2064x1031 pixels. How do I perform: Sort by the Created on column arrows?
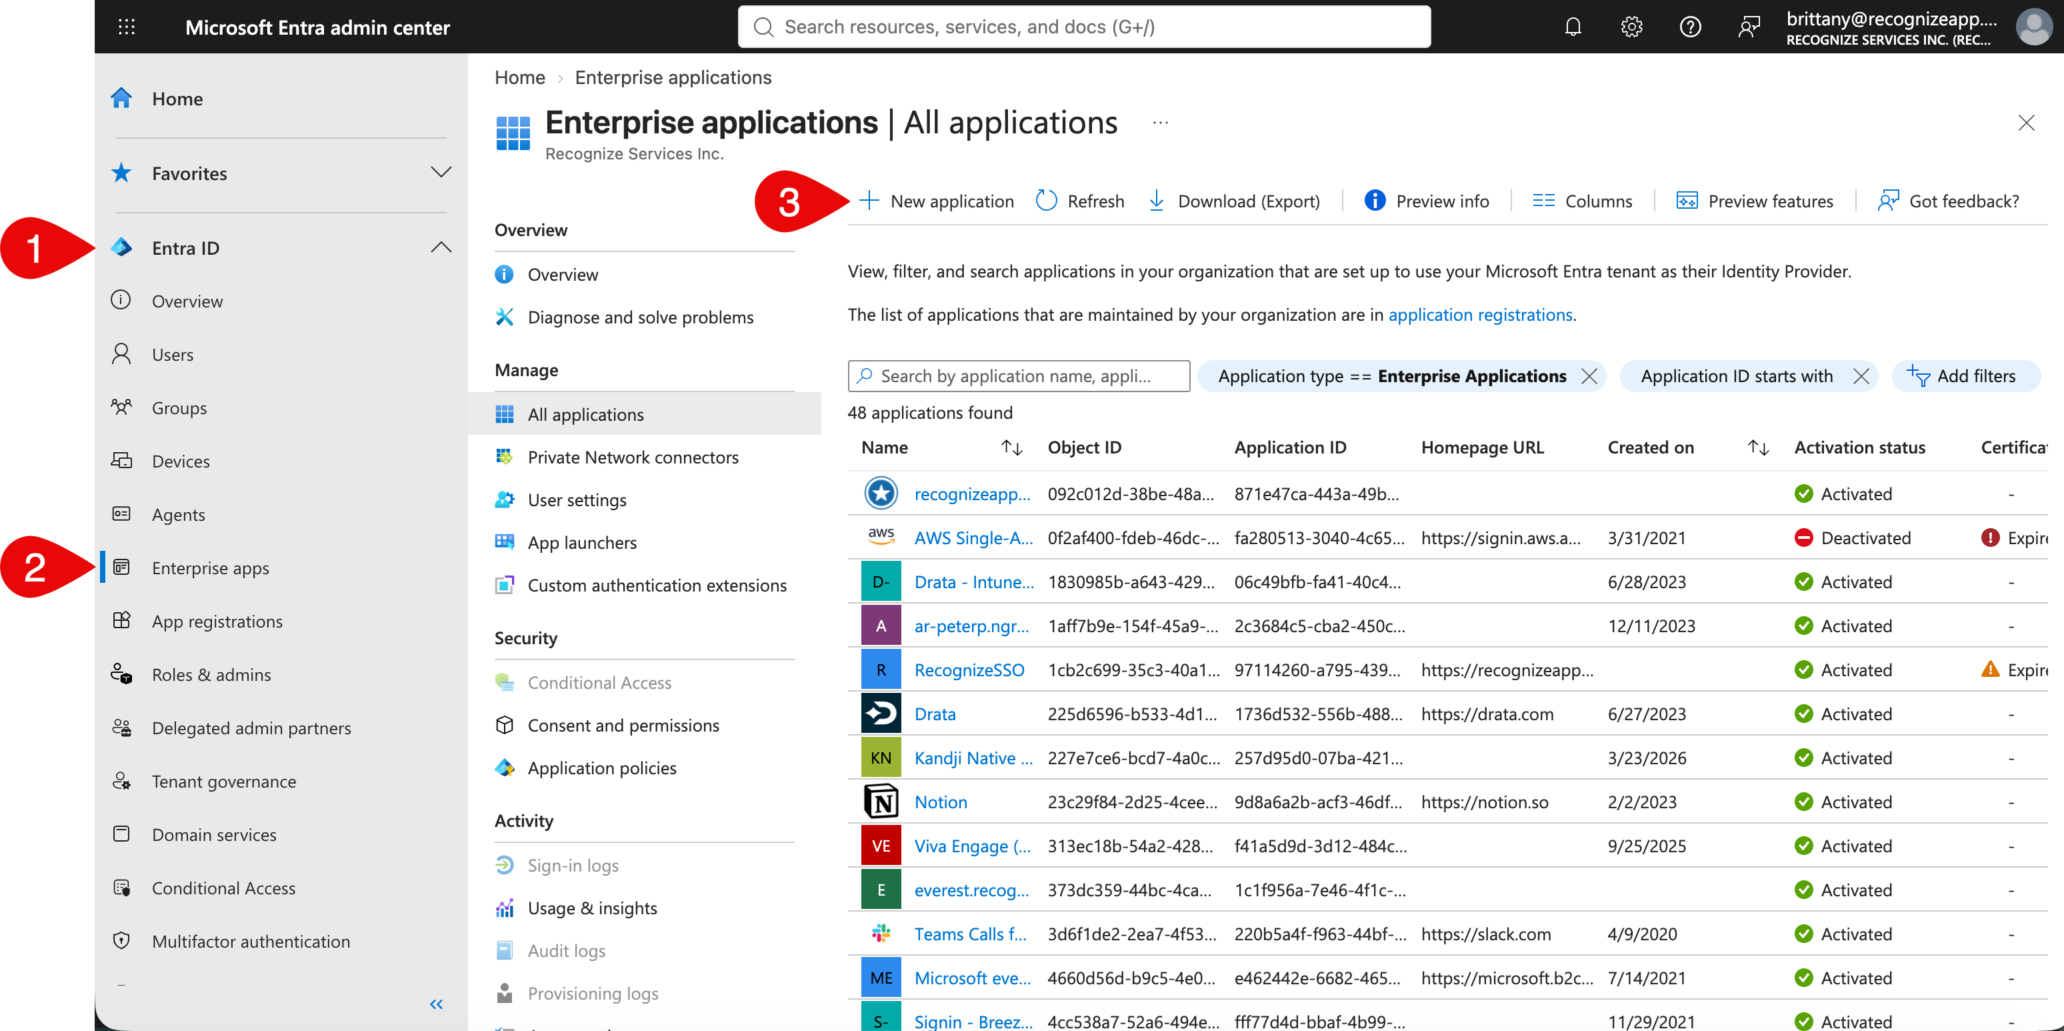(1758, 447)
